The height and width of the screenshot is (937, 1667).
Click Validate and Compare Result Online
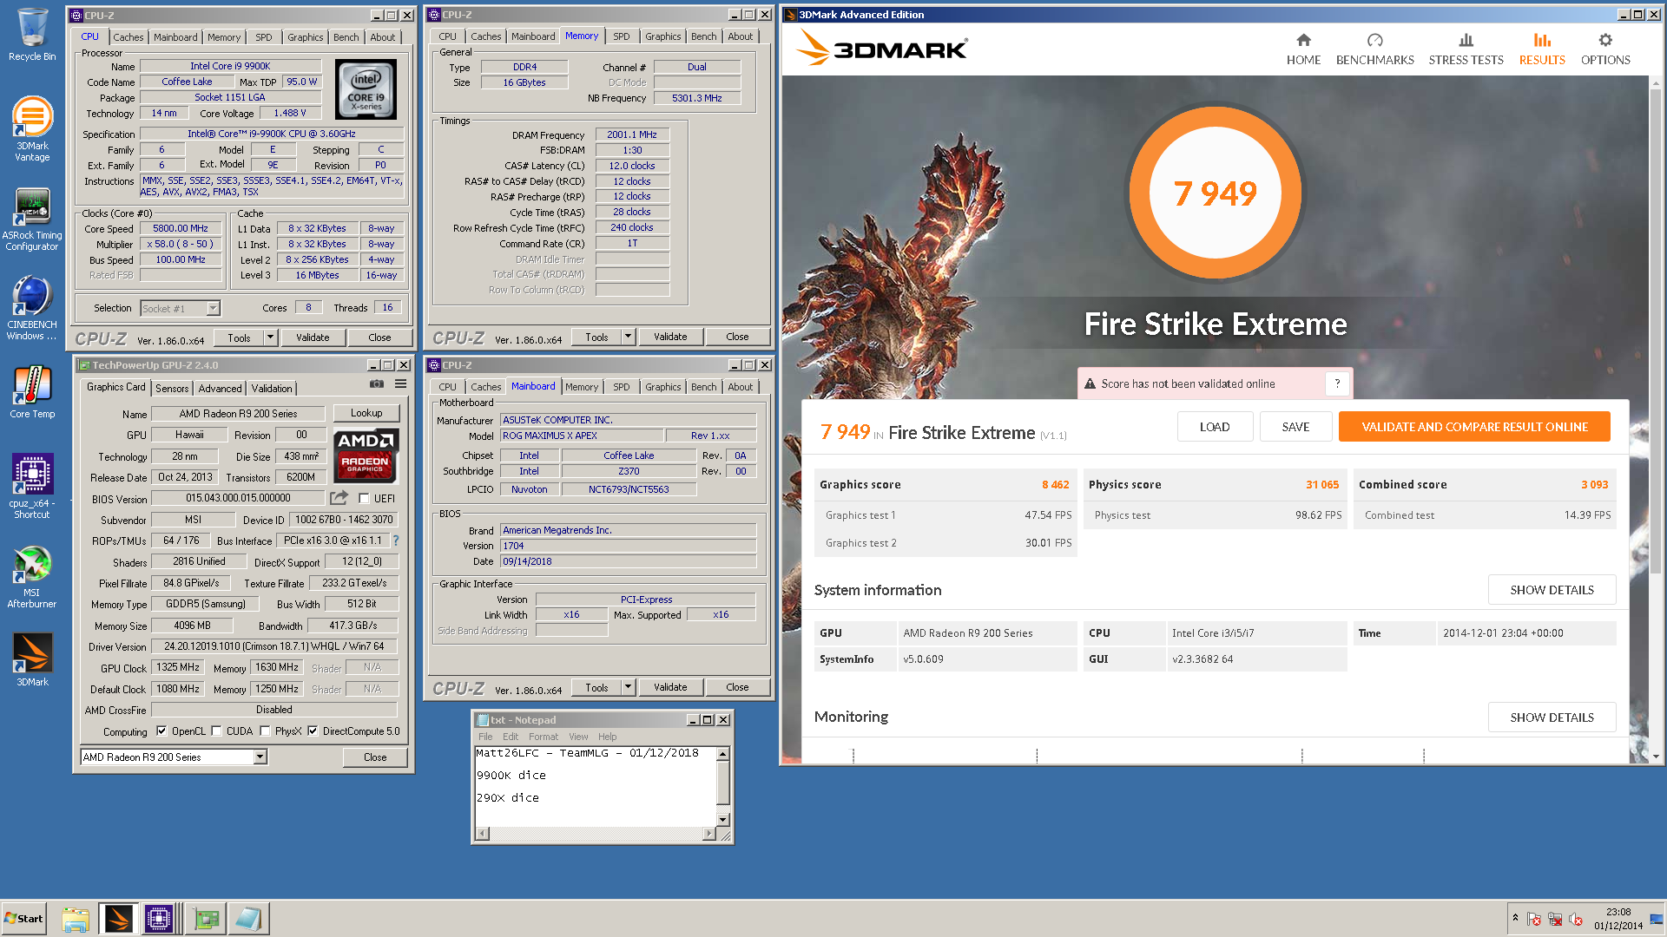1474,427
